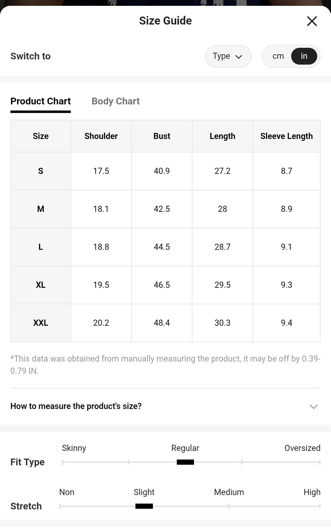Click the M size row label
The height and width of the screenshot is (529, 331).
coord(41,209)
